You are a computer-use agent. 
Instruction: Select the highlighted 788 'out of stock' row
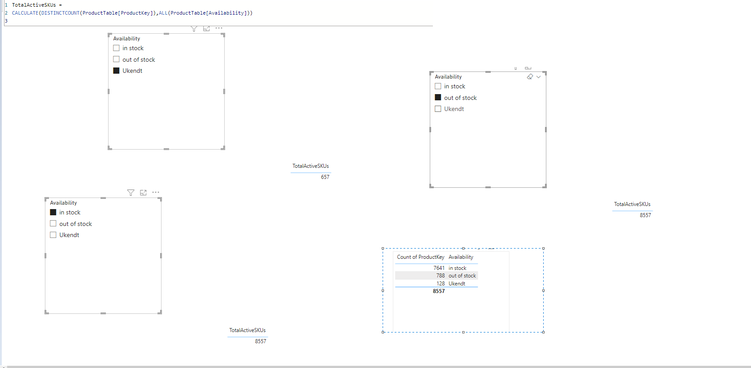click(x=436, y=276)
